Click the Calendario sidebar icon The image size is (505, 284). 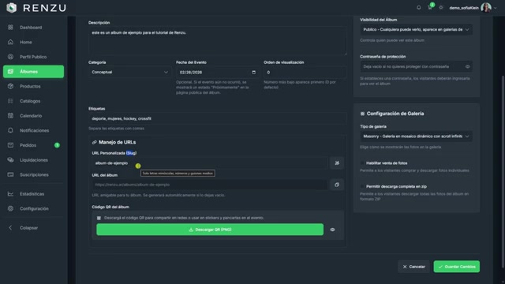pyautogui.click(x=10, y=116)
